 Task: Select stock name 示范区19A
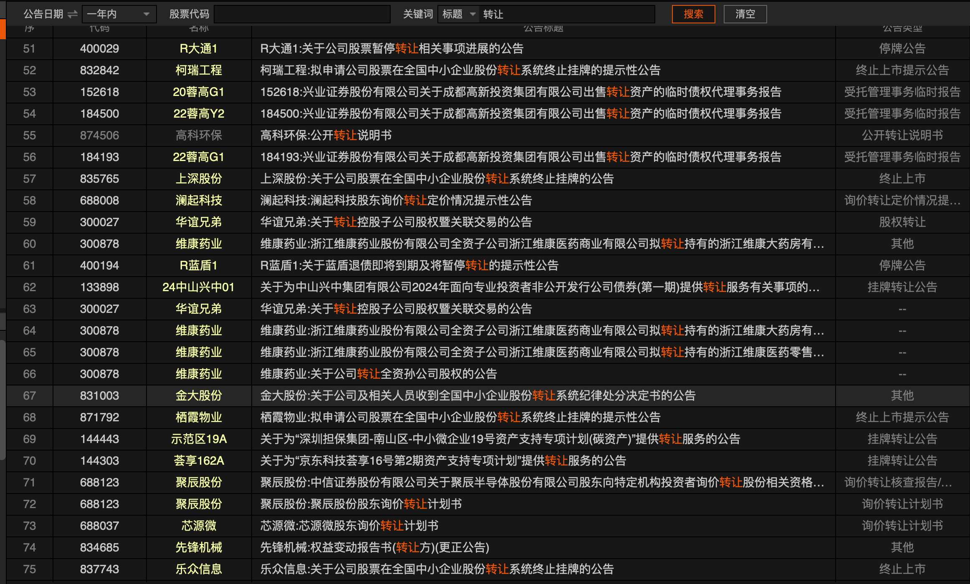(x=199, y=439)
